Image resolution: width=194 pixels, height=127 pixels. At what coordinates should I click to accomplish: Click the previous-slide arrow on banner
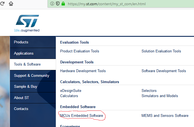point(1,101)
